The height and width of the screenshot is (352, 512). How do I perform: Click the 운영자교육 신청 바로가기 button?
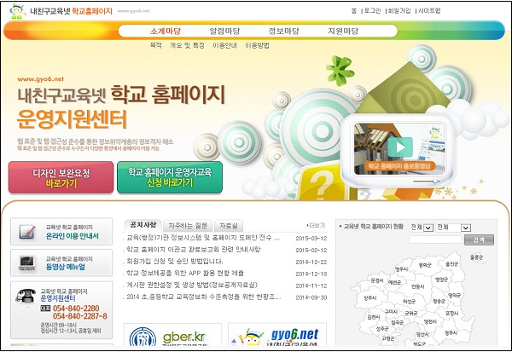pos(169,176)
